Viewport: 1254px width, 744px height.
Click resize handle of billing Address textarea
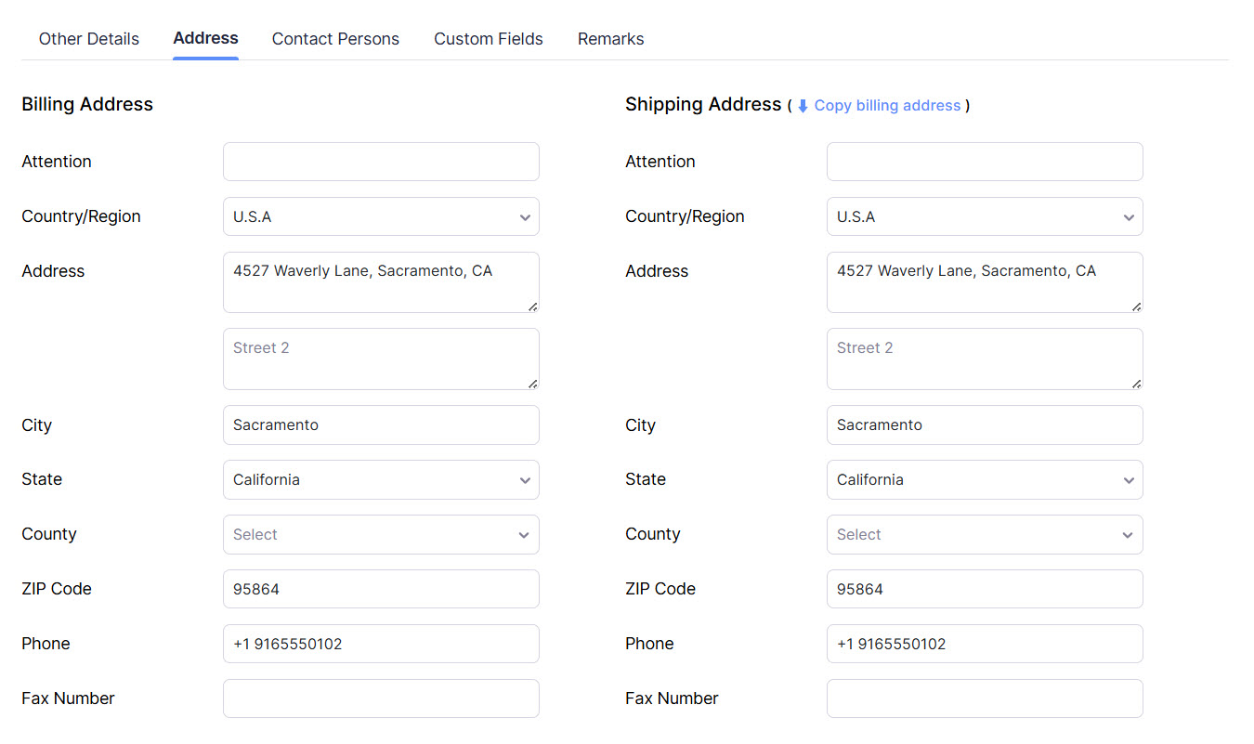(x=533, y=307)
